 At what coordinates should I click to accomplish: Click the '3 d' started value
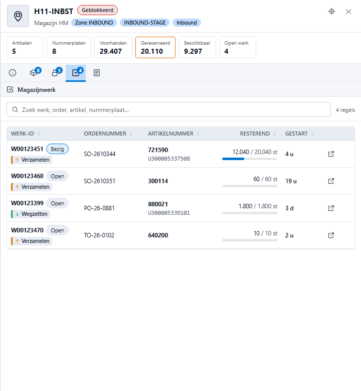point(289,208)
